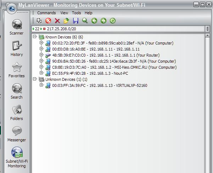Click the red circle stop toolbar icon
The width and height of the screenshot is (213, 173).
click(x=48, y=21)
